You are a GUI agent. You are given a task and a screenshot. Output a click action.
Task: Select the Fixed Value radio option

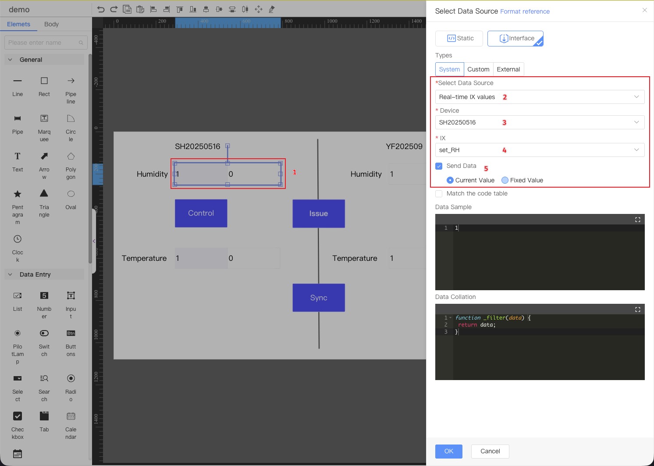point(505,180)
